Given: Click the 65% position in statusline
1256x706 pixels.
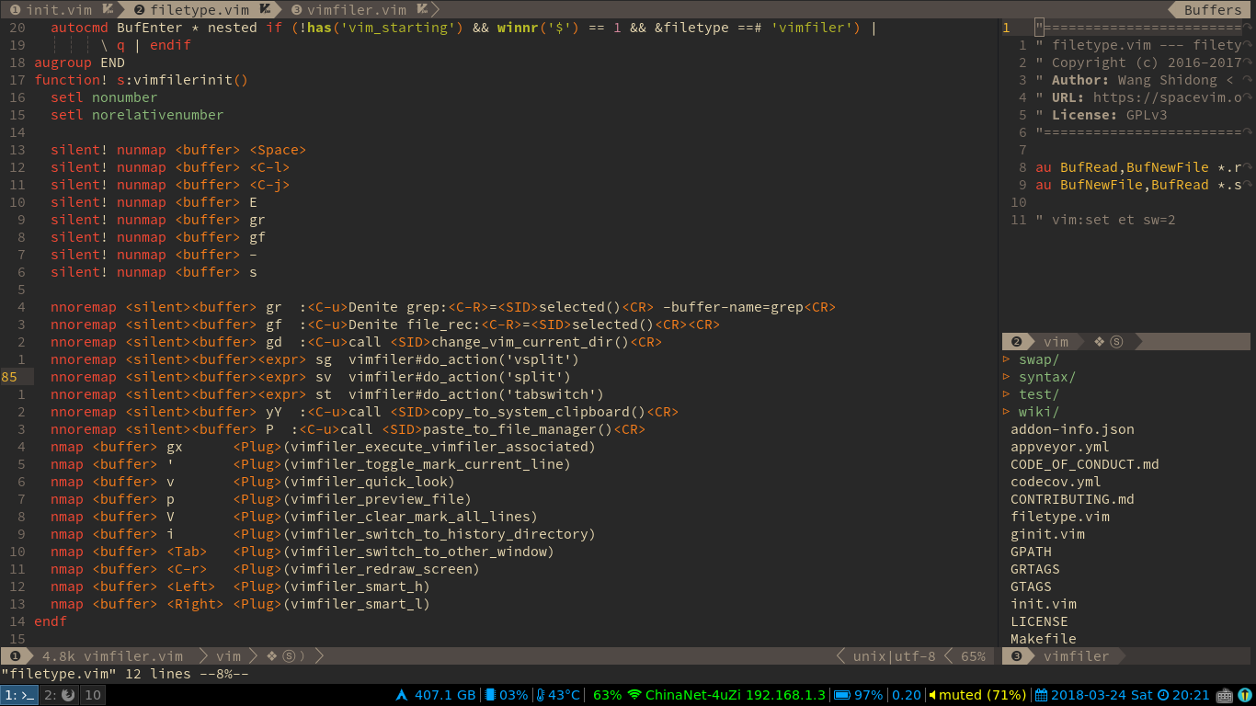Looking at the screenshot, I should click(973, 656).
